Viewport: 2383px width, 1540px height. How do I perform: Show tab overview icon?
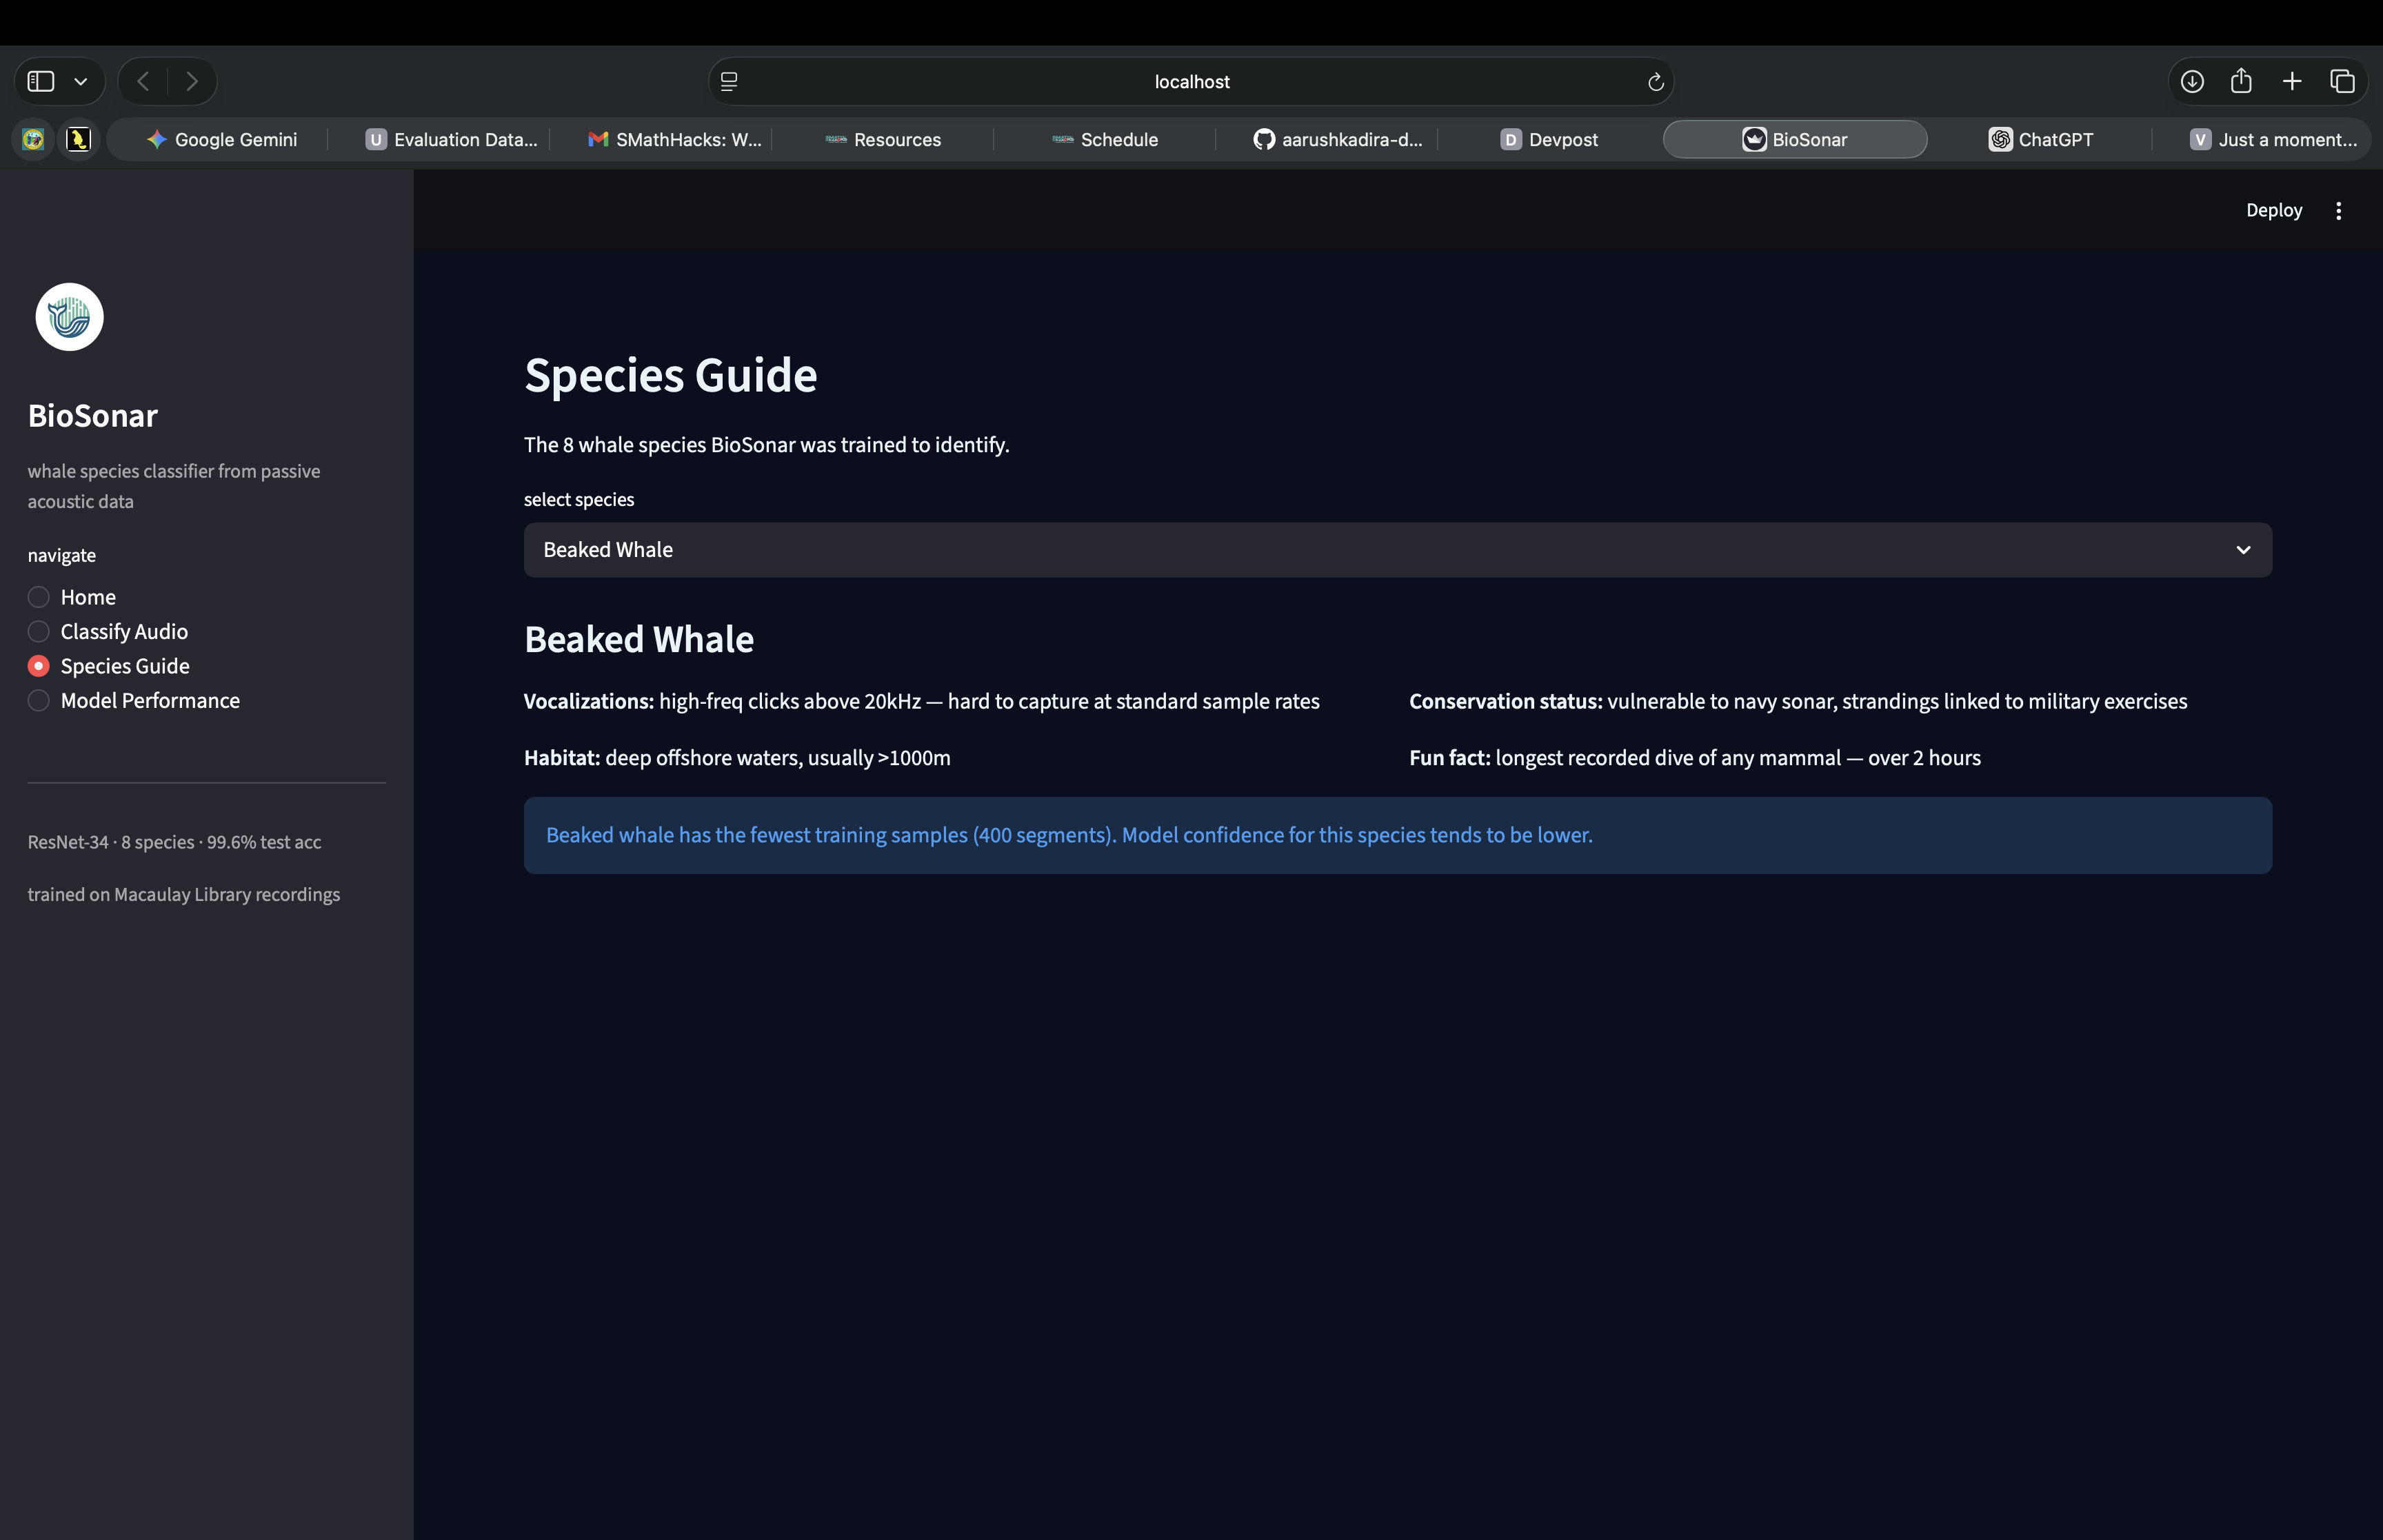[x=2342, y=81]
